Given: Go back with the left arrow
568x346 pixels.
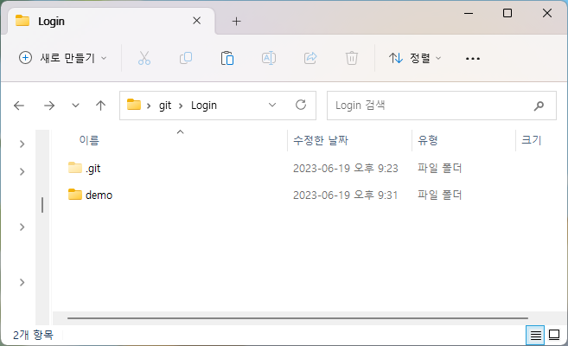Looking at the screenshot, I should tap(19, 106).
